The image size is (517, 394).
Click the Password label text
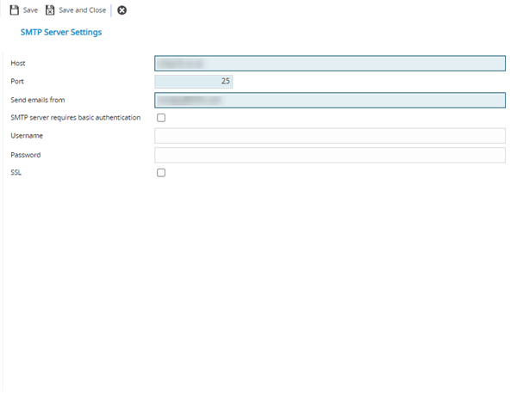tap(26, 155)
